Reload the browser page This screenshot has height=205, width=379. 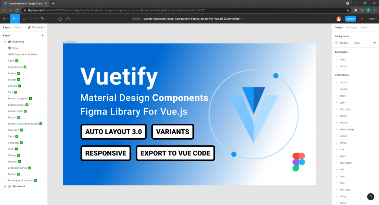(17, 10)
